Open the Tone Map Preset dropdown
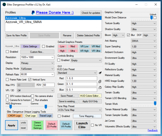Viewport: 162px width, 136px height. (79, 110)
